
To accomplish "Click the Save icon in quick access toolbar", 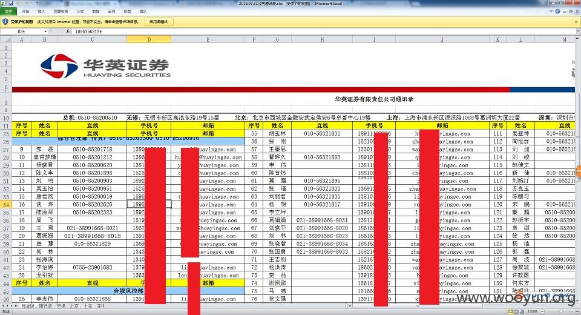I will (11, 4).
